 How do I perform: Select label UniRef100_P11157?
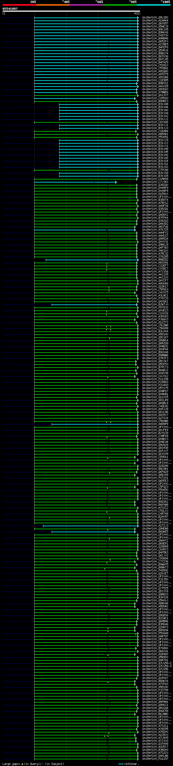pos(155,759)
